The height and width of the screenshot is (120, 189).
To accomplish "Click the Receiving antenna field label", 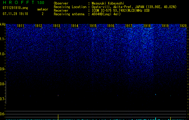I will pos(69,14).
